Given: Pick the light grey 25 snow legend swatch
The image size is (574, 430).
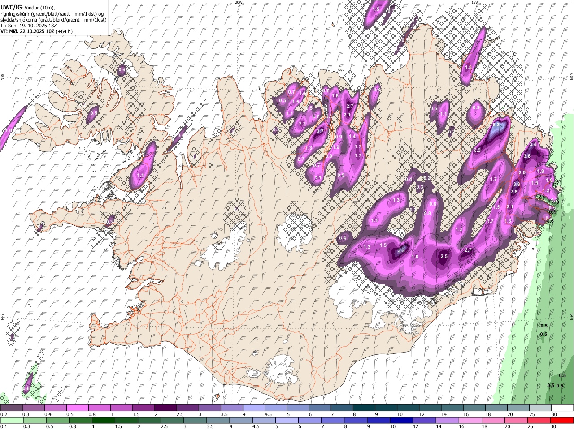Looking at the screenshot, I should [540, 408].
